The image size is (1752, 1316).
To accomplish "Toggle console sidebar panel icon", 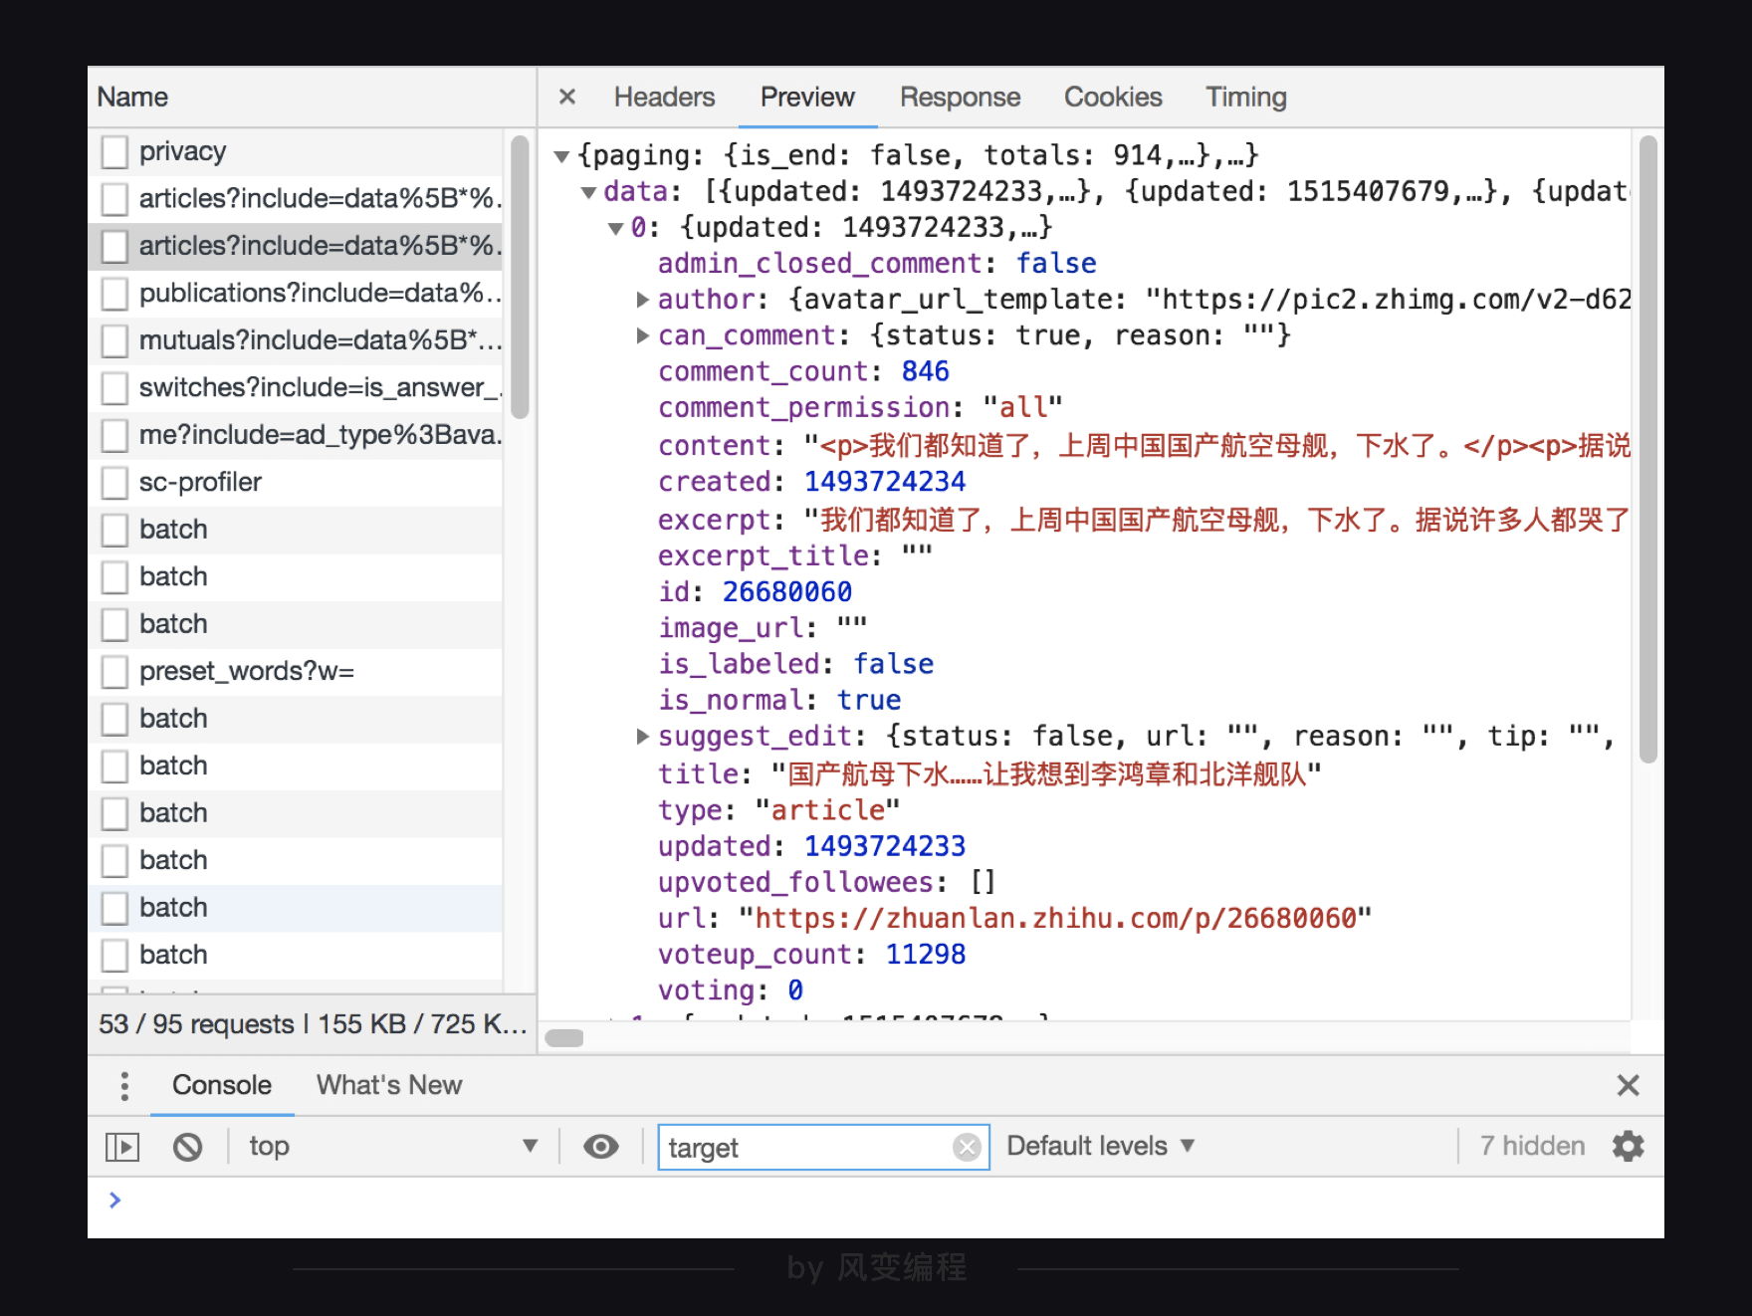I will pos(122,1147).
